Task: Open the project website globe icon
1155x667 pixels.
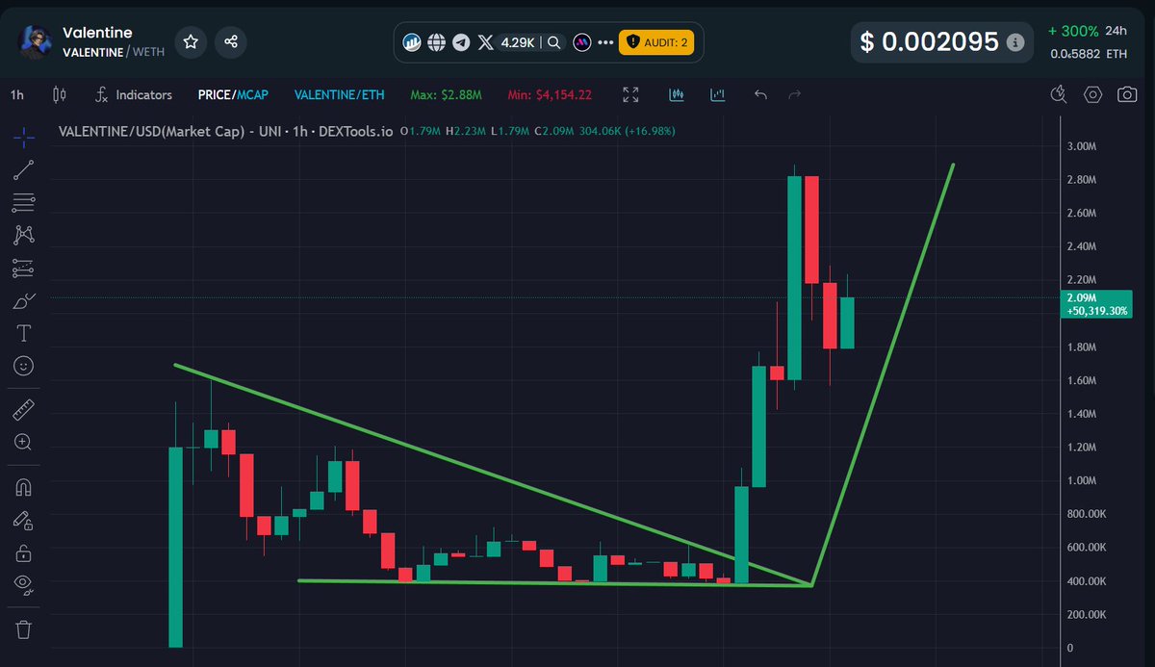Action: click(436, 42)
